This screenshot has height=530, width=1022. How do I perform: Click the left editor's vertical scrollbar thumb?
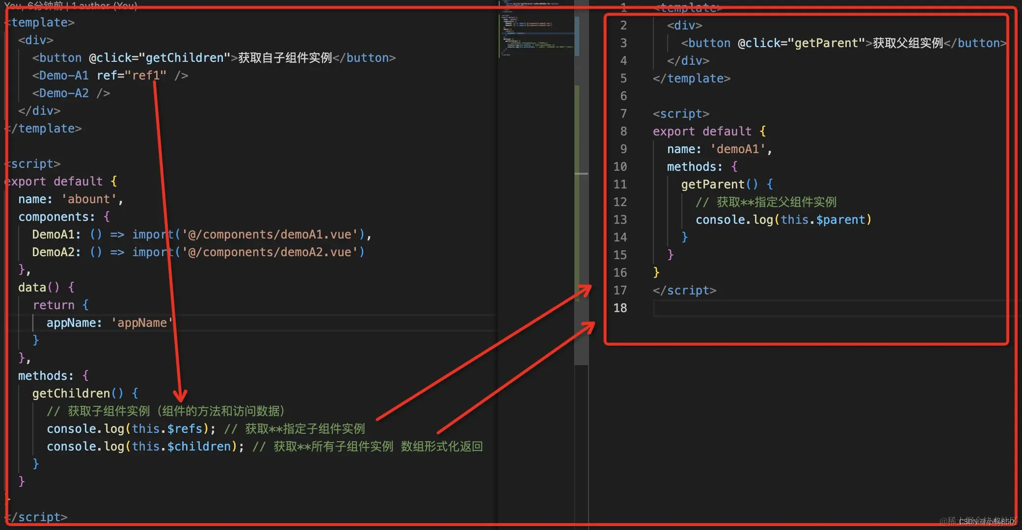581,196
